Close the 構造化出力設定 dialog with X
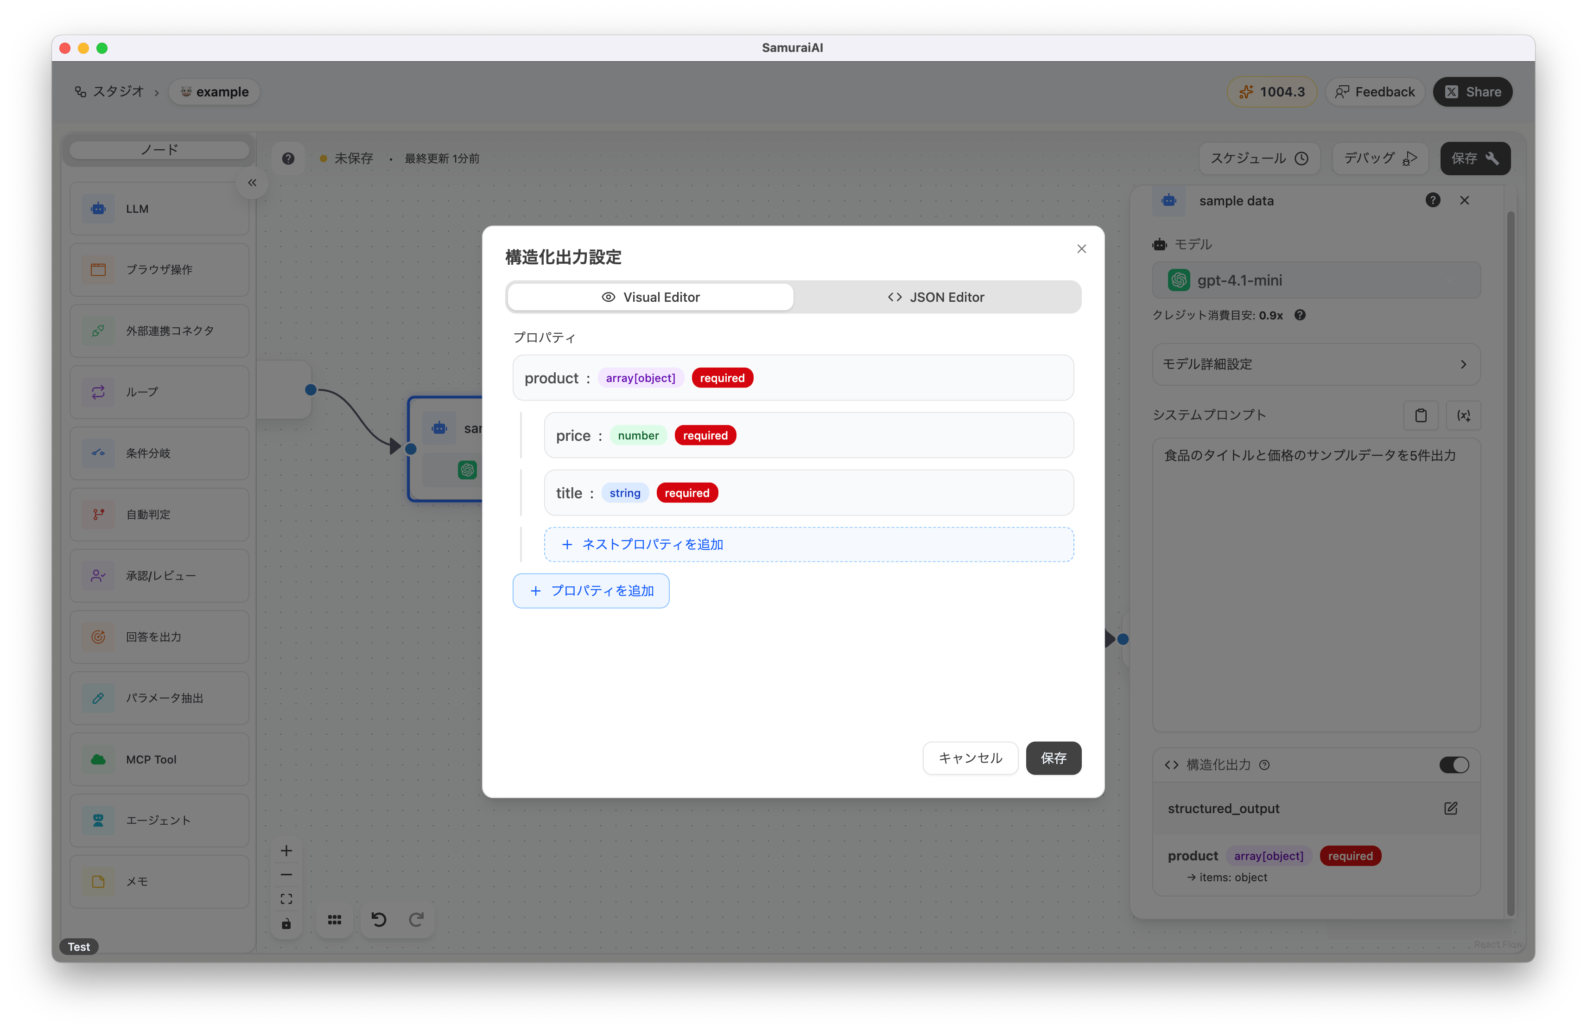This screenshot has height=1031, width=1587. coord(1081,249)
